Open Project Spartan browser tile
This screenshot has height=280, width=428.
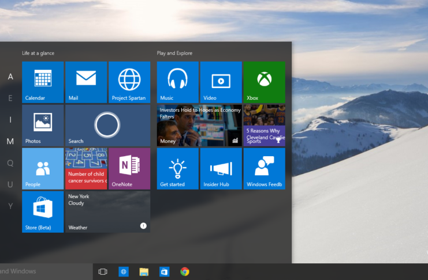(x=129, y=82)
